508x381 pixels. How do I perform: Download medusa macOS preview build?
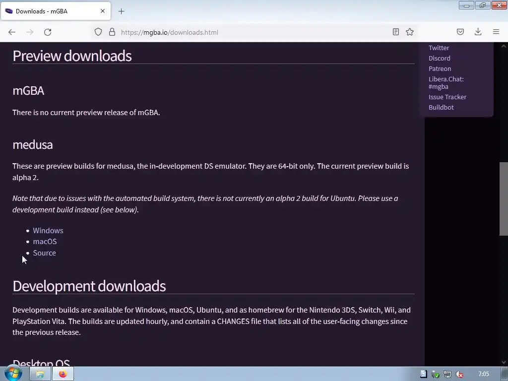pos(45,242)
